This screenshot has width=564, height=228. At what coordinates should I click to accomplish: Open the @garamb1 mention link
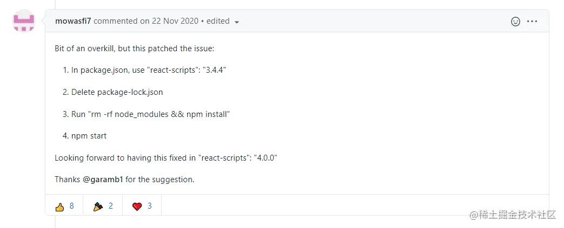coord(103,179)
